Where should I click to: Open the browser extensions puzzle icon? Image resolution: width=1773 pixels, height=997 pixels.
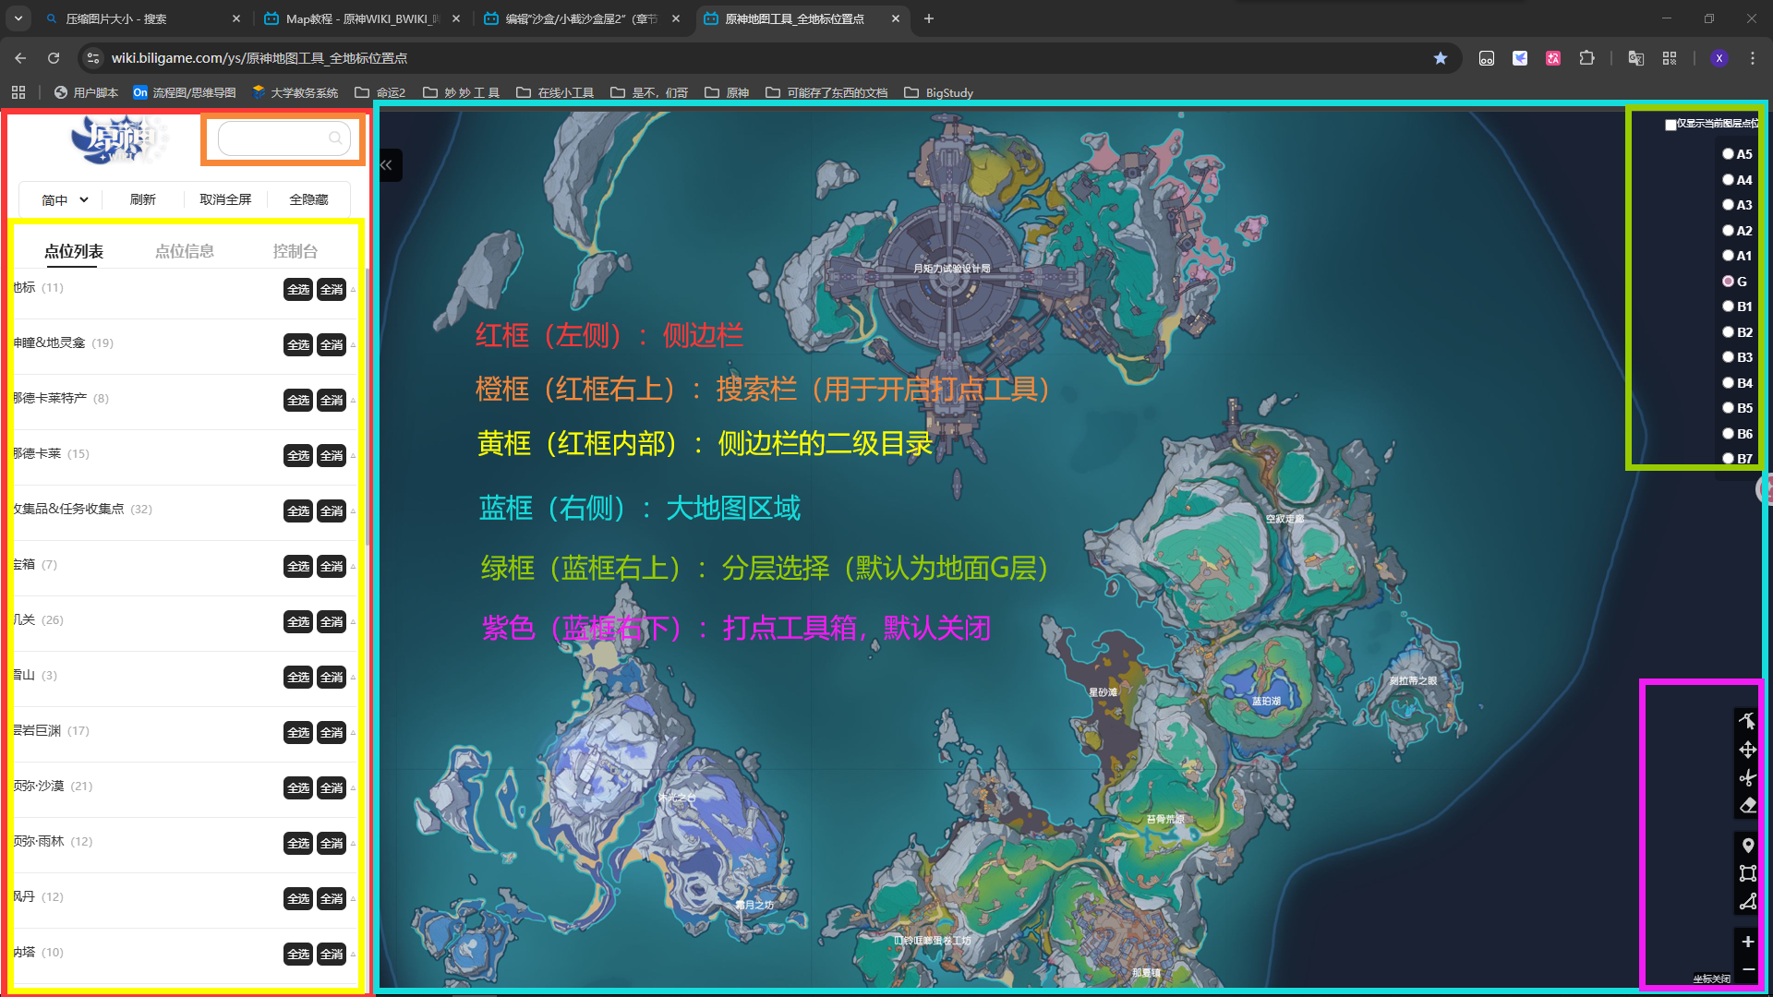click(x=1586, y=58)
